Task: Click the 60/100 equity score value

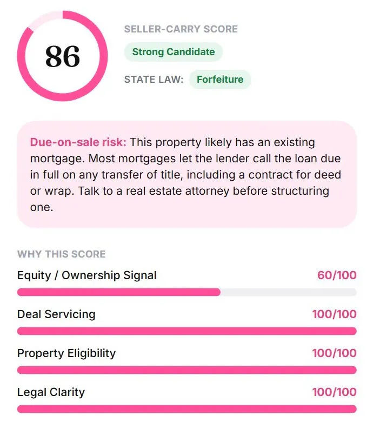Action: pyautogui.click(x=337, y=275)
